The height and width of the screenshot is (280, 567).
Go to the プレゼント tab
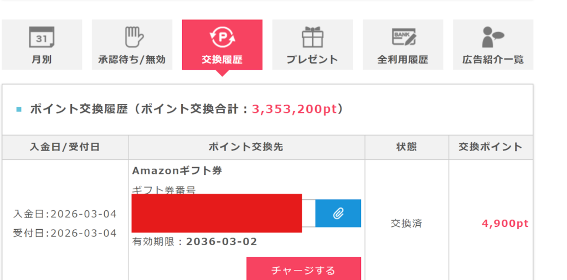point(312,60)
